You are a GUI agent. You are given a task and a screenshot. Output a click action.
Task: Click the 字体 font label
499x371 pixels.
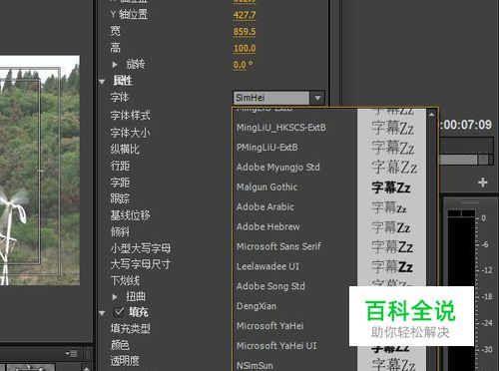click(x=120, y=98)
